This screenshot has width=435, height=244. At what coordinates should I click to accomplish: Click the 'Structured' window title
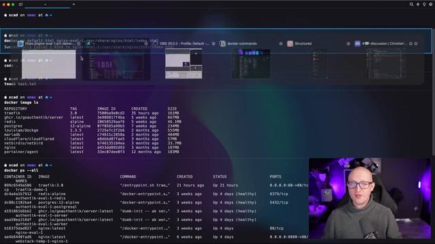[x=303, y=43]
